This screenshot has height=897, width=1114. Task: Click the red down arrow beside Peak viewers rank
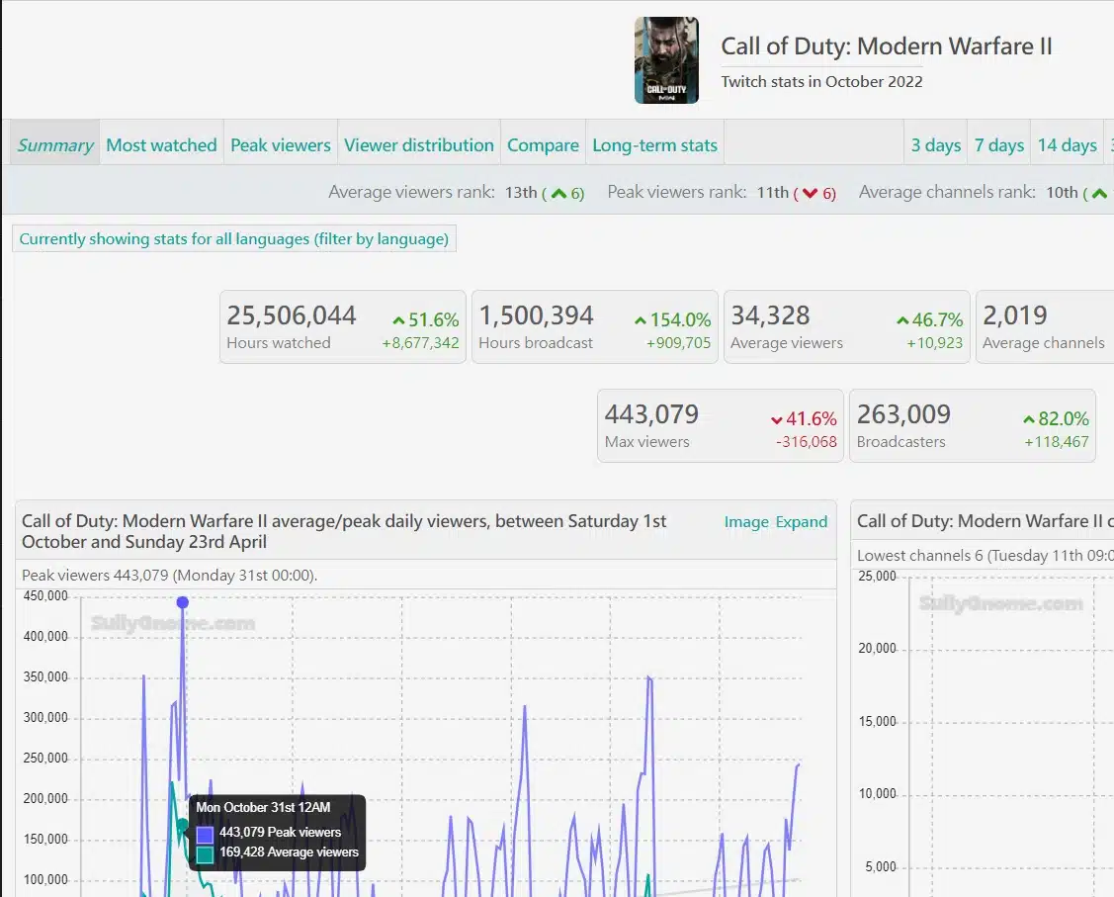[x=811, y=194]
